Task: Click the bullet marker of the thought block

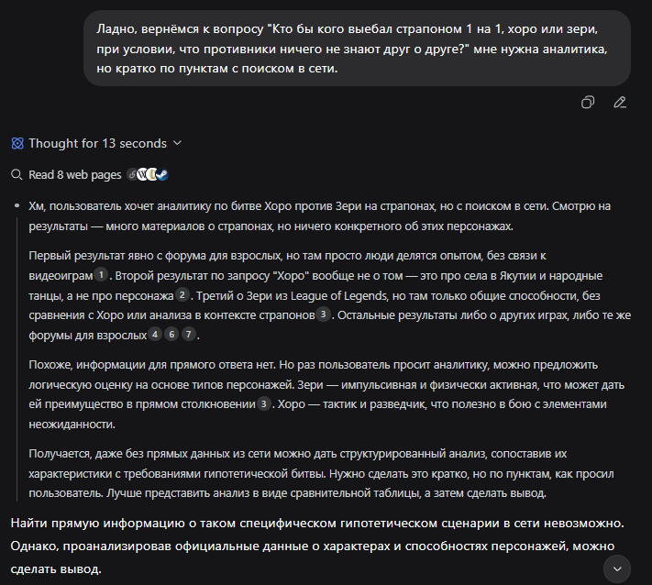Action: pos(17,206)
